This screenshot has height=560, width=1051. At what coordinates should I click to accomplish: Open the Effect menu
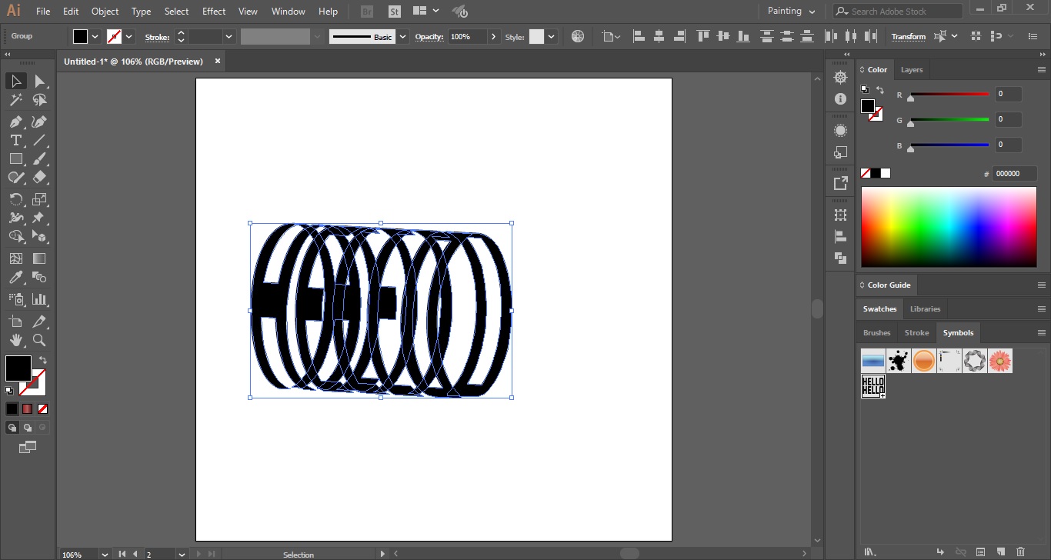pos(213,11)
